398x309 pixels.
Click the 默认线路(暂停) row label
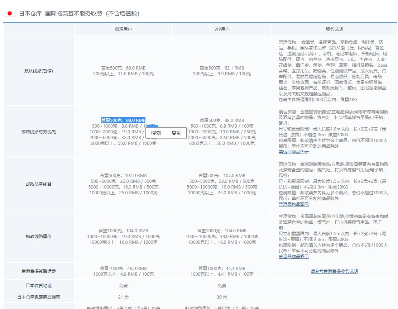click(x=38, y=70)
